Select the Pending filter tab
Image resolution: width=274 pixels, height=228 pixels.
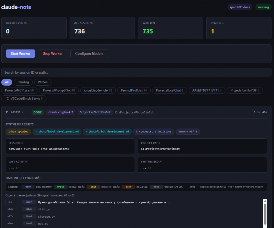point(23,82)
